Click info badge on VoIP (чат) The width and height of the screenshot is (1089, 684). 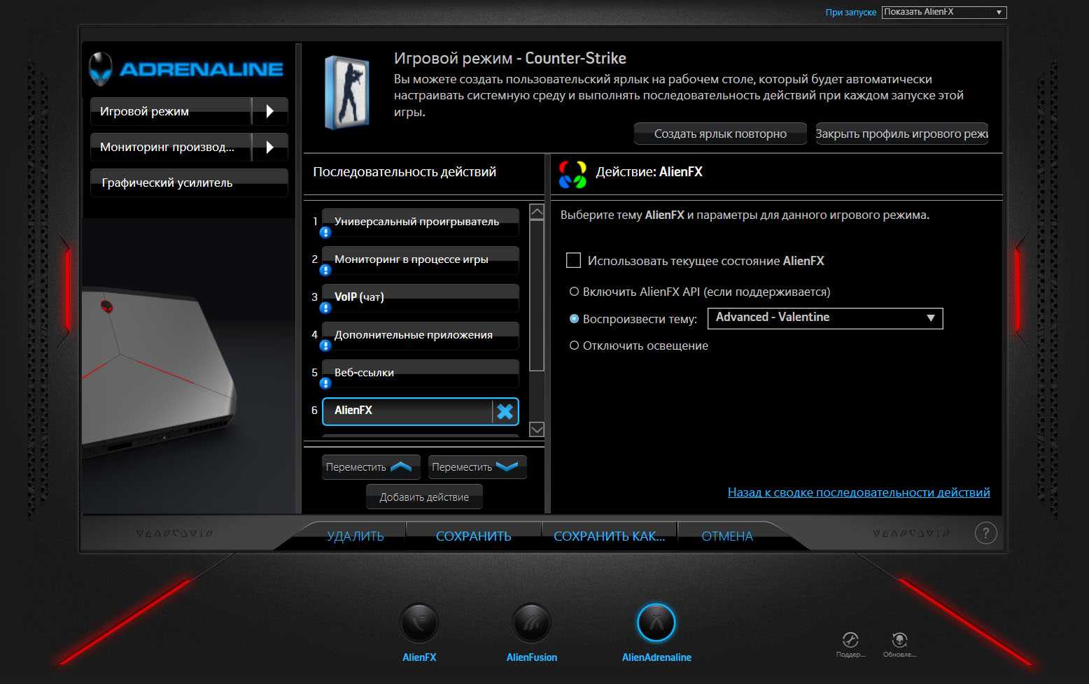(325, 308)
